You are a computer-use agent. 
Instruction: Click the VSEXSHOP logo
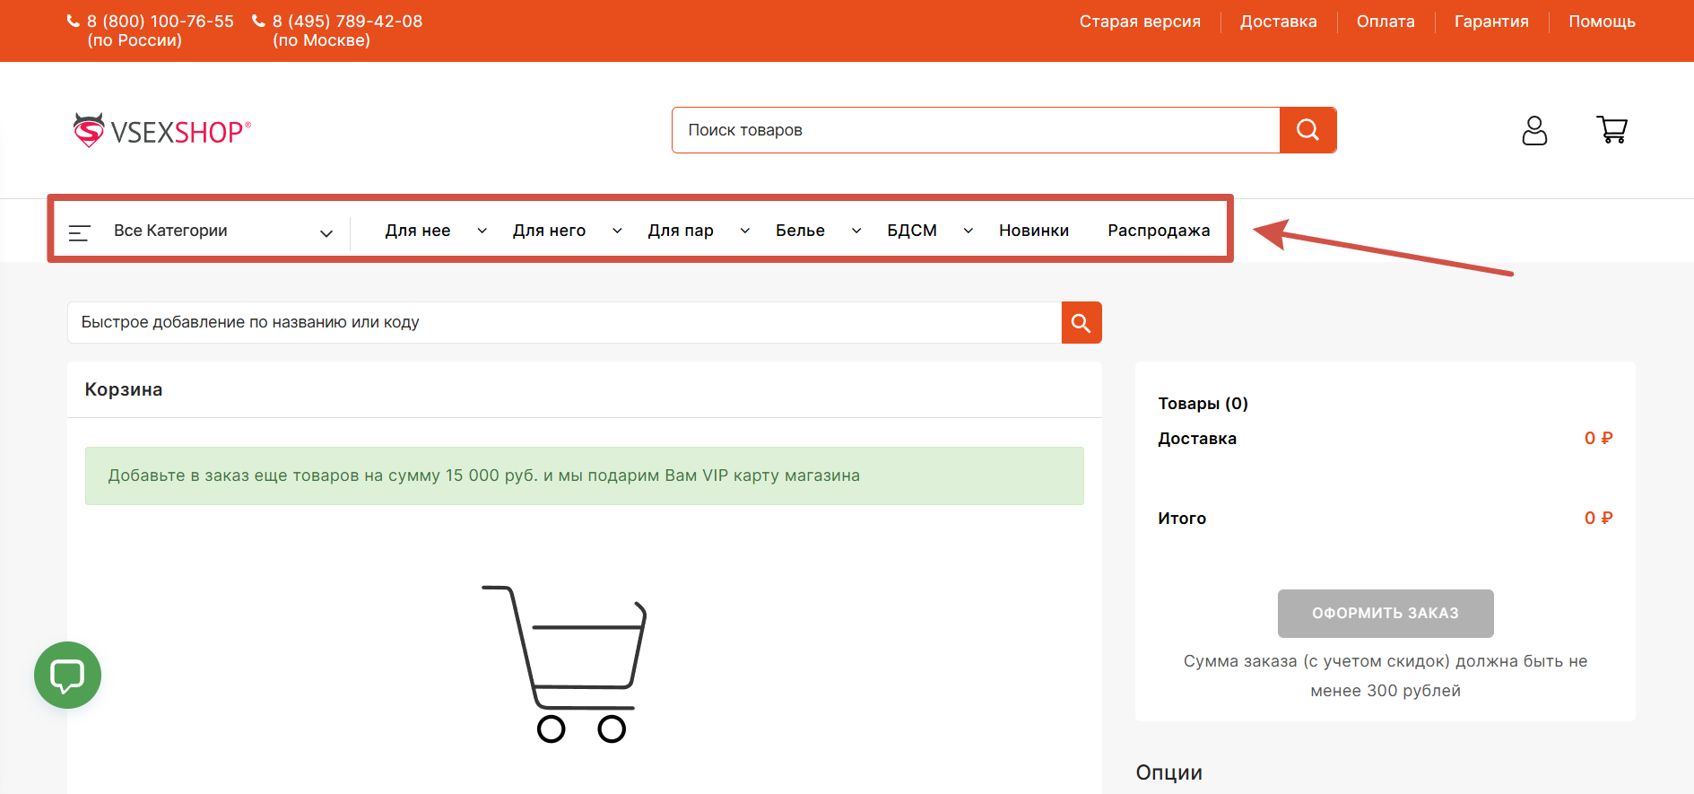click(162, 131)
